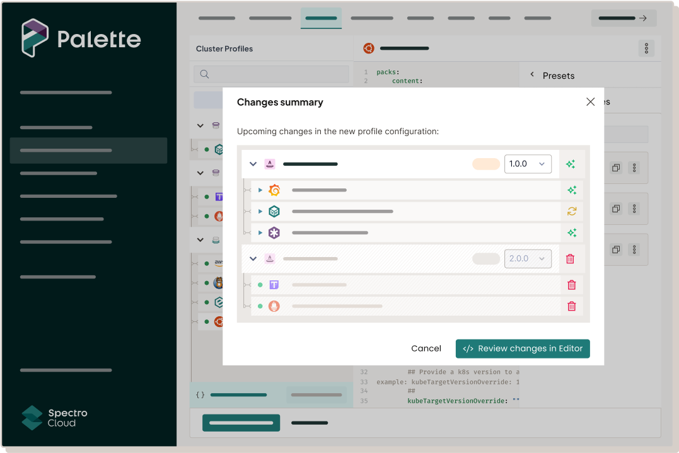Click the trash icon on Prometheus row

pyautogui.click(x=572, y=306)
